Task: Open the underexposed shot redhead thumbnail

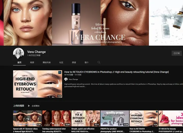Action: tap(56, 118)
